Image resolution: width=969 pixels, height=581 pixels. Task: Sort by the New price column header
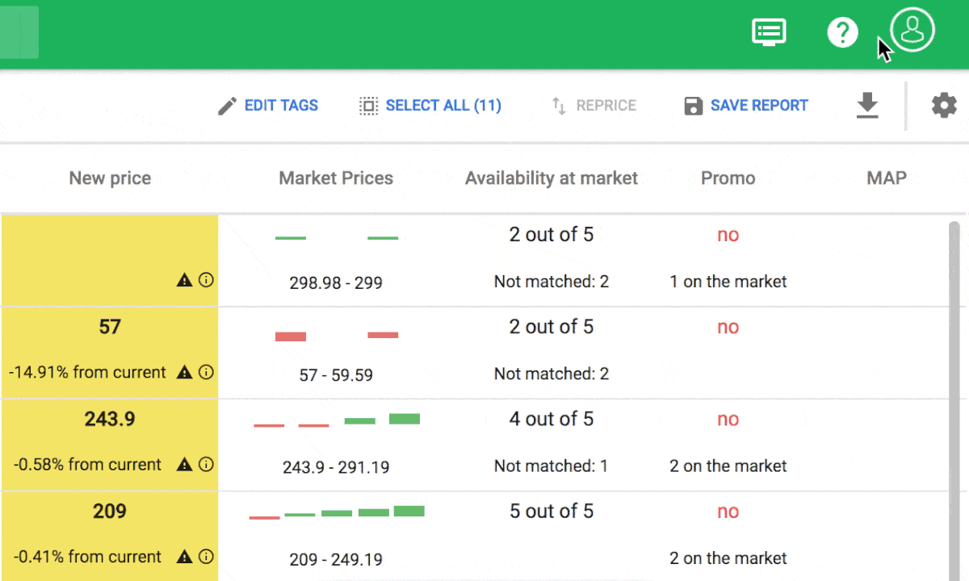point(110,178)
